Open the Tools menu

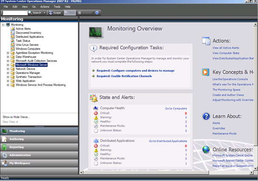[x=57, y=7]
